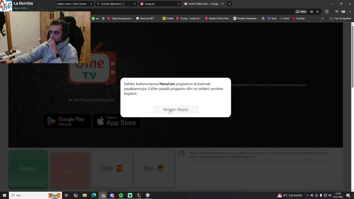Open the Tureng - Turkish En... bookmark
The height and width of the screenshot is (199, 354).
point(189,19)
